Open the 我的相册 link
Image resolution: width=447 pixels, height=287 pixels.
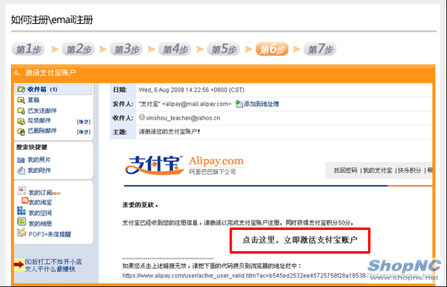(x=40, y=224)
